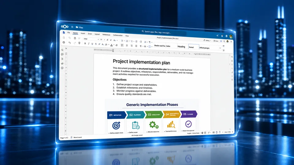Toggle Center horizontally alignment
This screenshot has width=294, height=165.
(x=127, y=46)
